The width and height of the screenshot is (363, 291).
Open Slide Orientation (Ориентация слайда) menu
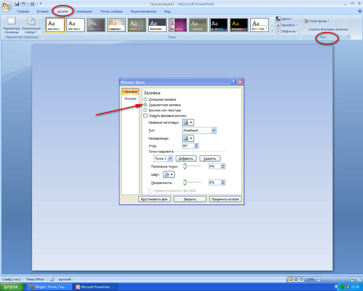click(31, 25)
